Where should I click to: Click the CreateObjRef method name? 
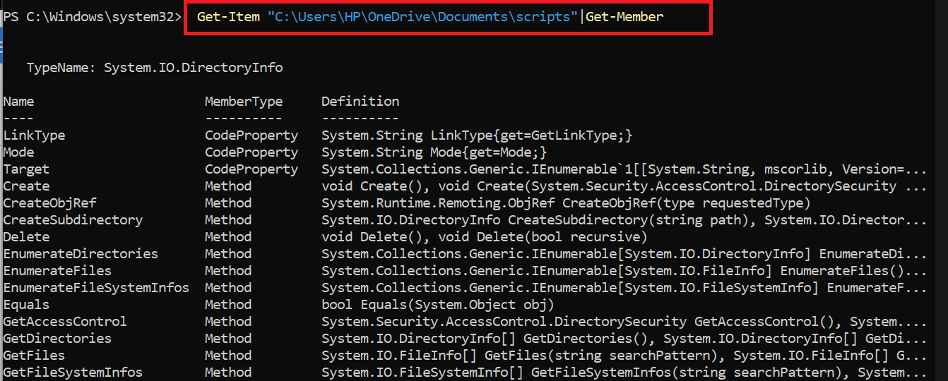coord(49,203)
